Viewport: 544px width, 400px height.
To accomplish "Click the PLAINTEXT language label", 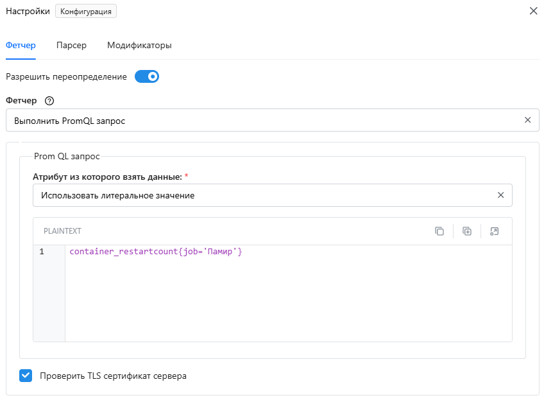I will [x=62, y=231].
